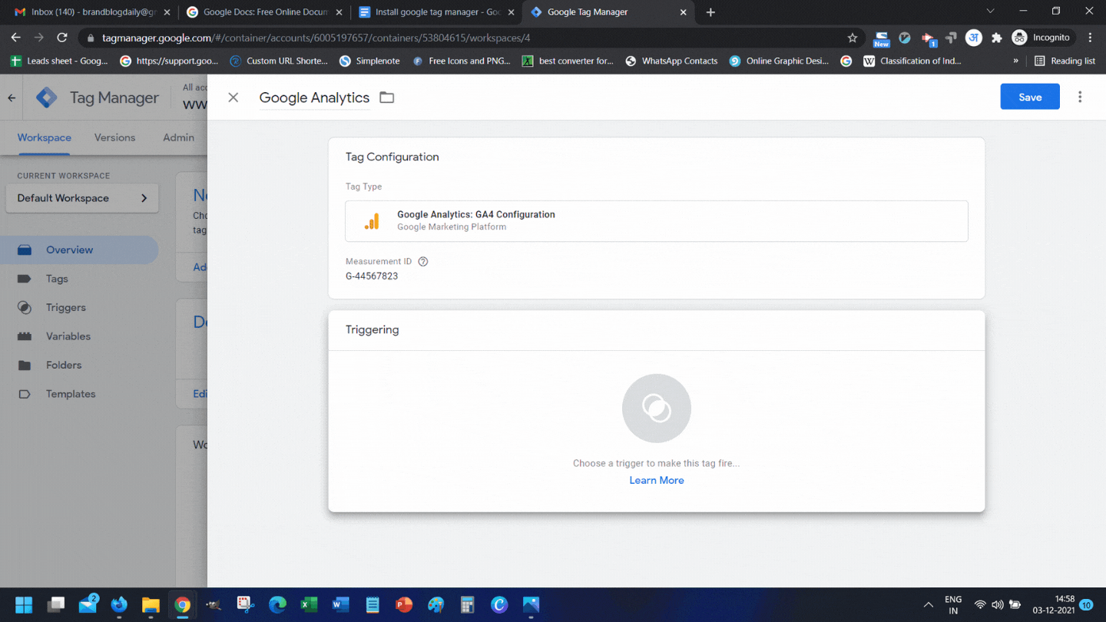Image resolution: width=1106 pixels, height=622 pixels.
Task: Open the Measurement ID help icon
Action: tap(422, 261)
